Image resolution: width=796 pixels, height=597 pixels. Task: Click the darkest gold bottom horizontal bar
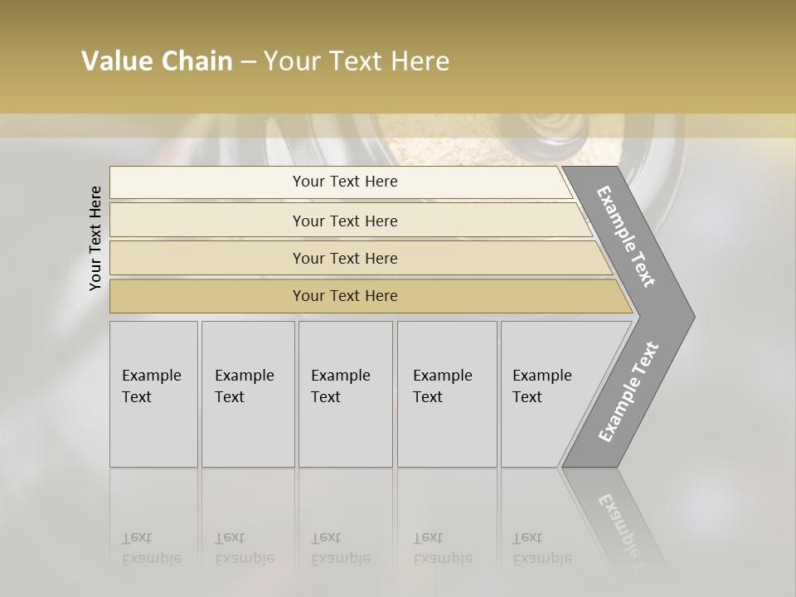(345, 296)
